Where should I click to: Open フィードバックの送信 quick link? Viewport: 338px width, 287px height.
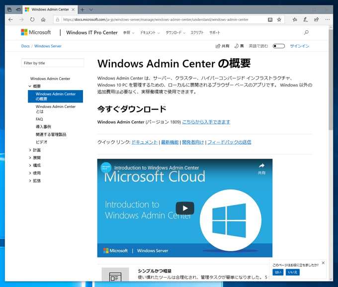pyautogui.click(x=229, y=142)
